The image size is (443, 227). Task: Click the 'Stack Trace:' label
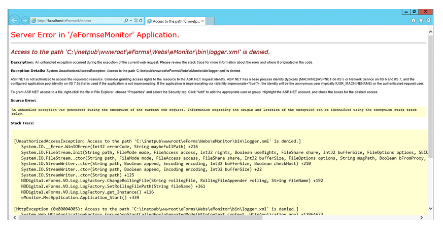click(23, 123)
